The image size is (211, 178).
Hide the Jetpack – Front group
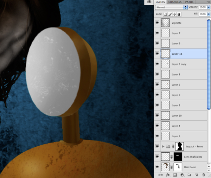157,146
